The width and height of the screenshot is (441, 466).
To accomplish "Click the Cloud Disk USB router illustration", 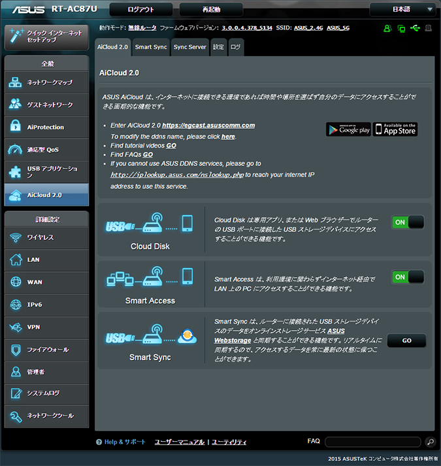I will click(150, 223).
